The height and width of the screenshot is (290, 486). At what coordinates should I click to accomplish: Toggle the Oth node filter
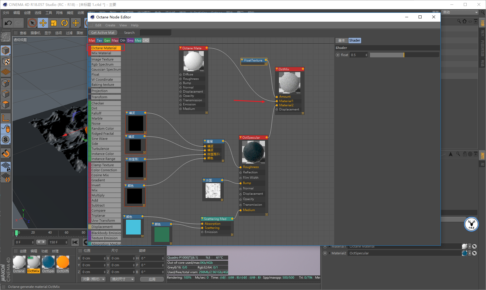(123, 40)
